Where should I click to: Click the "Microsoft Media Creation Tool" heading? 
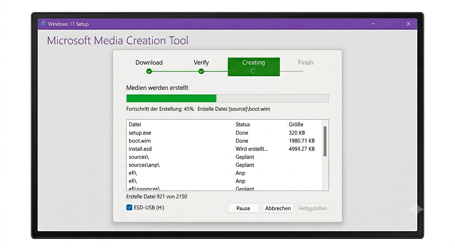click(x=118, y=41)
